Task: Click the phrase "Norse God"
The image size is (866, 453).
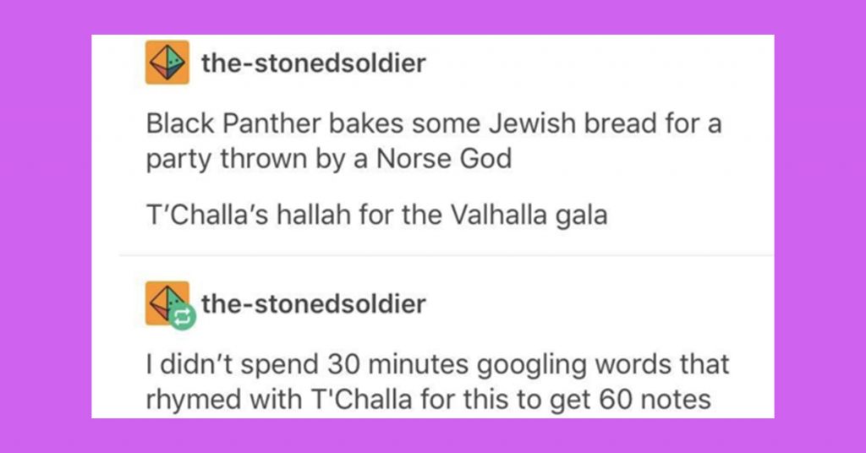Action: coord(444,159)
